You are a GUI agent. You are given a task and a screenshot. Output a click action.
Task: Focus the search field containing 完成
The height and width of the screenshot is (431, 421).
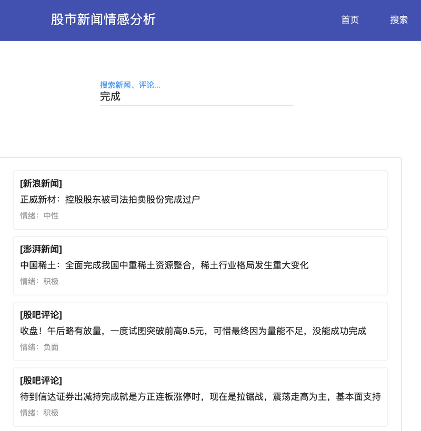[196, 97]
